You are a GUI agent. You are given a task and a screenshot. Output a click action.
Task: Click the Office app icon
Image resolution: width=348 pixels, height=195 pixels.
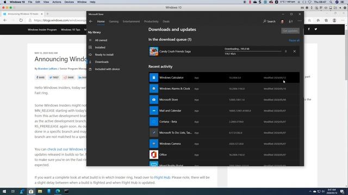(153, 155)
